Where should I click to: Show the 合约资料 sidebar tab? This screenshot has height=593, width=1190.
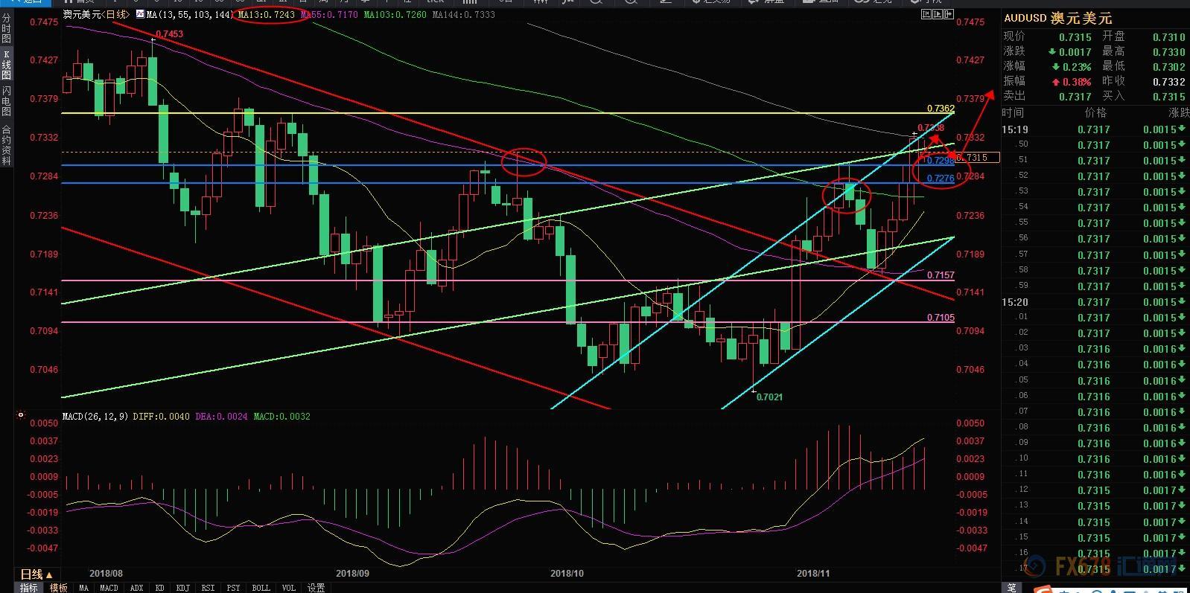[6, 144]
